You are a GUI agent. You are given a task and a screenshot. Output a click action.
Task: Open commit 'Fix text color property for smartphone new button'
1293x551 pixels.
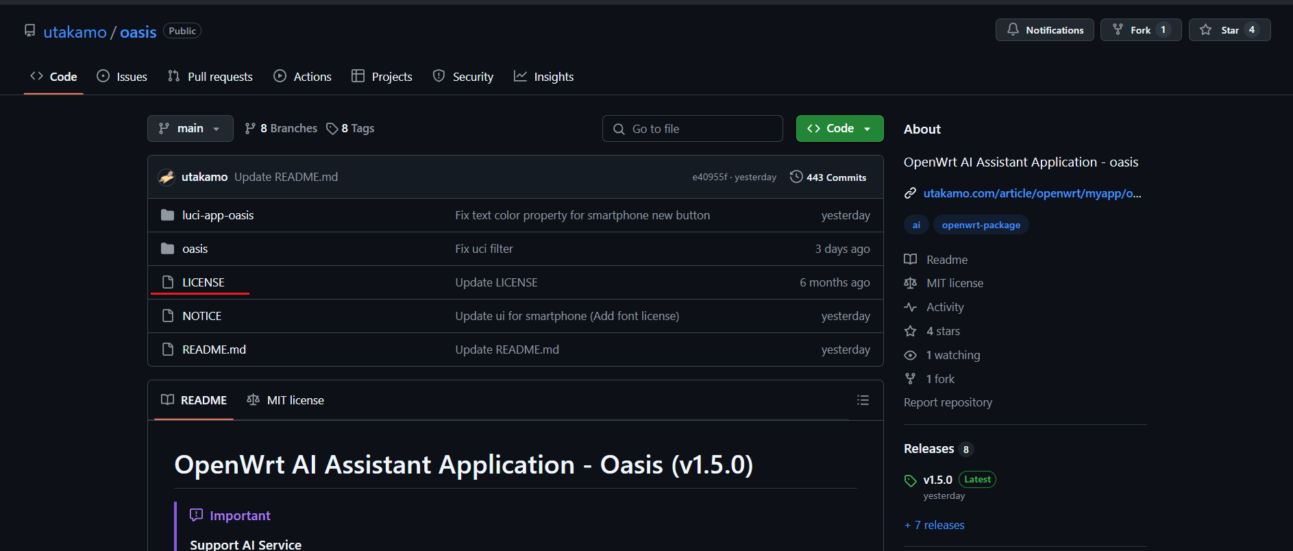click(x=582, y=215)
